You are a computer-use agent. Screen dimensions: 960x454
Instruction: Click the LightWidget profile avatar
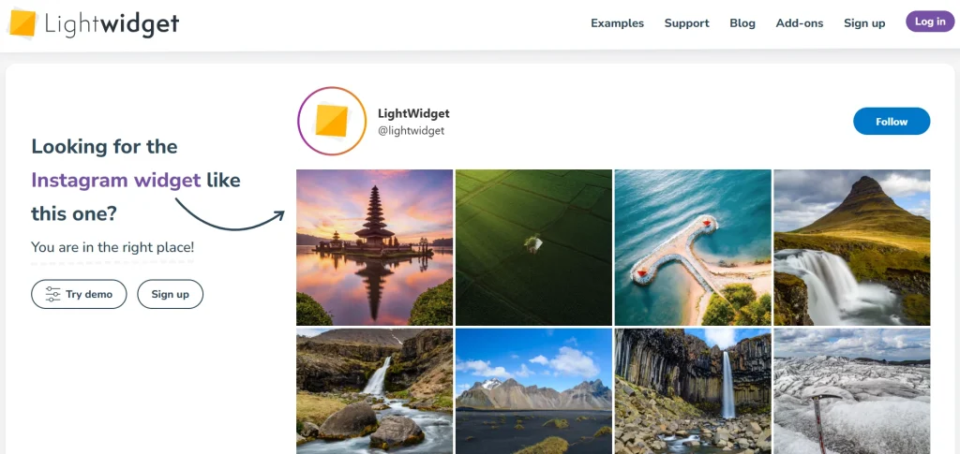click(331, 121)
